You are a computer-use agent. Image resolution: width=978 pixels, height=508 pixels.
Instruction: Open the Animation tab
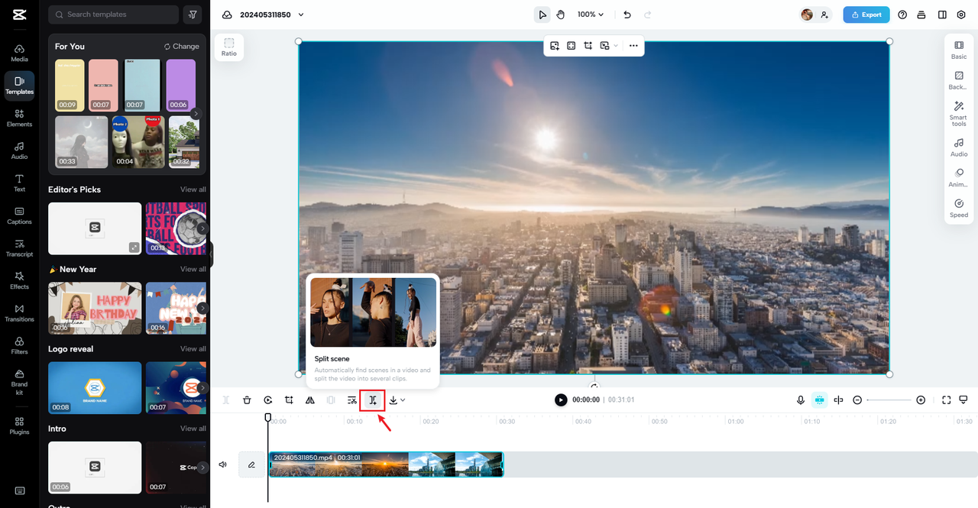tap(959, 178)
